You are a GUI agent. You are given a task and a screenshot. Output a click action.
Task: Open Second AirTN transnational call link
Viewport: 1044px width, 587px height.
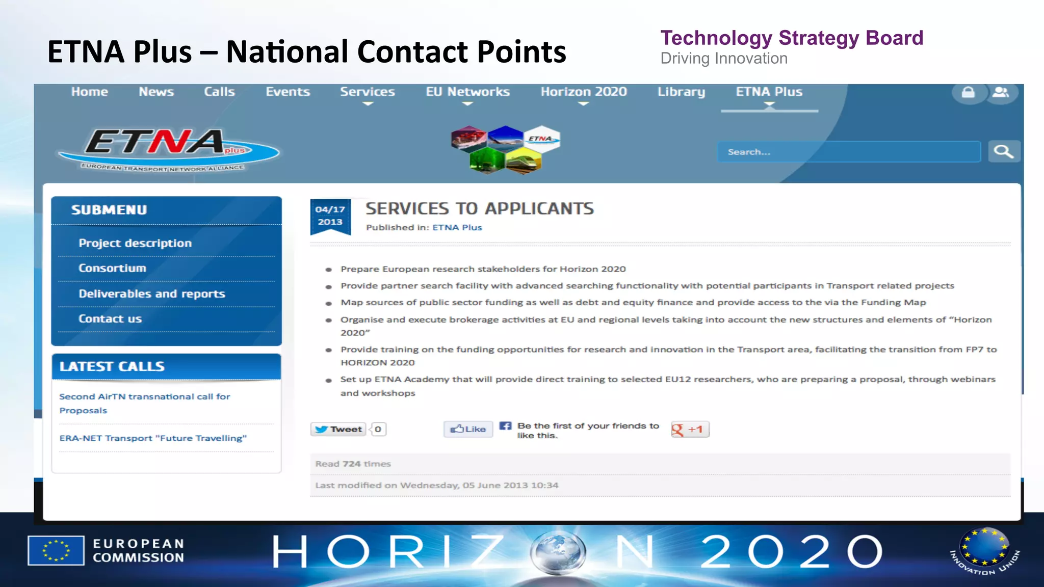click(x=145, y=403)
